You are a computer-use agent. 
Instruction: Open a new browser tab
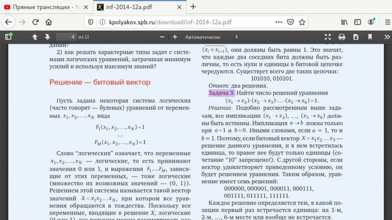click(x=193, y=7)
